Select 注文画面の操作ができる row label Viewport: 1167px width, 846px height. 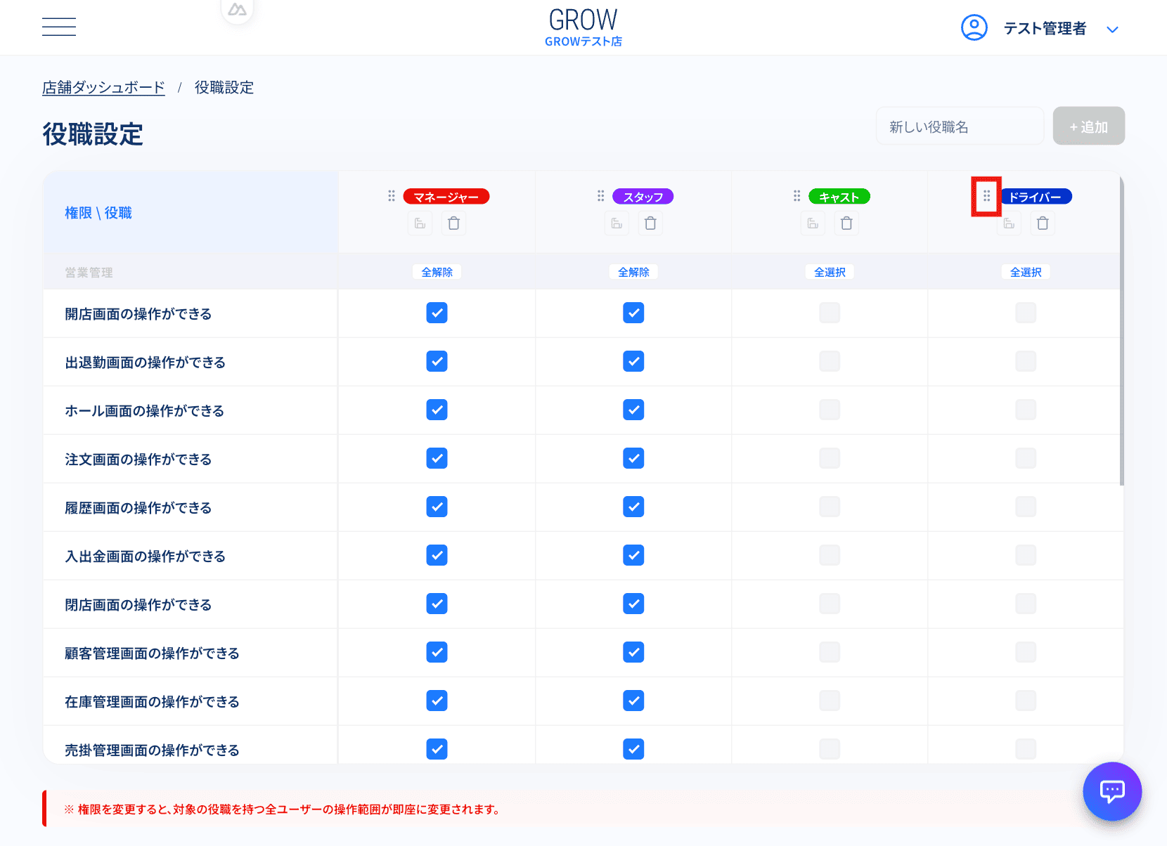coord(138,460)
